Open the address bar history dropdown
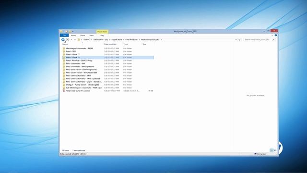The width and height of the screenshot is (307, 173). coord(236,40)
